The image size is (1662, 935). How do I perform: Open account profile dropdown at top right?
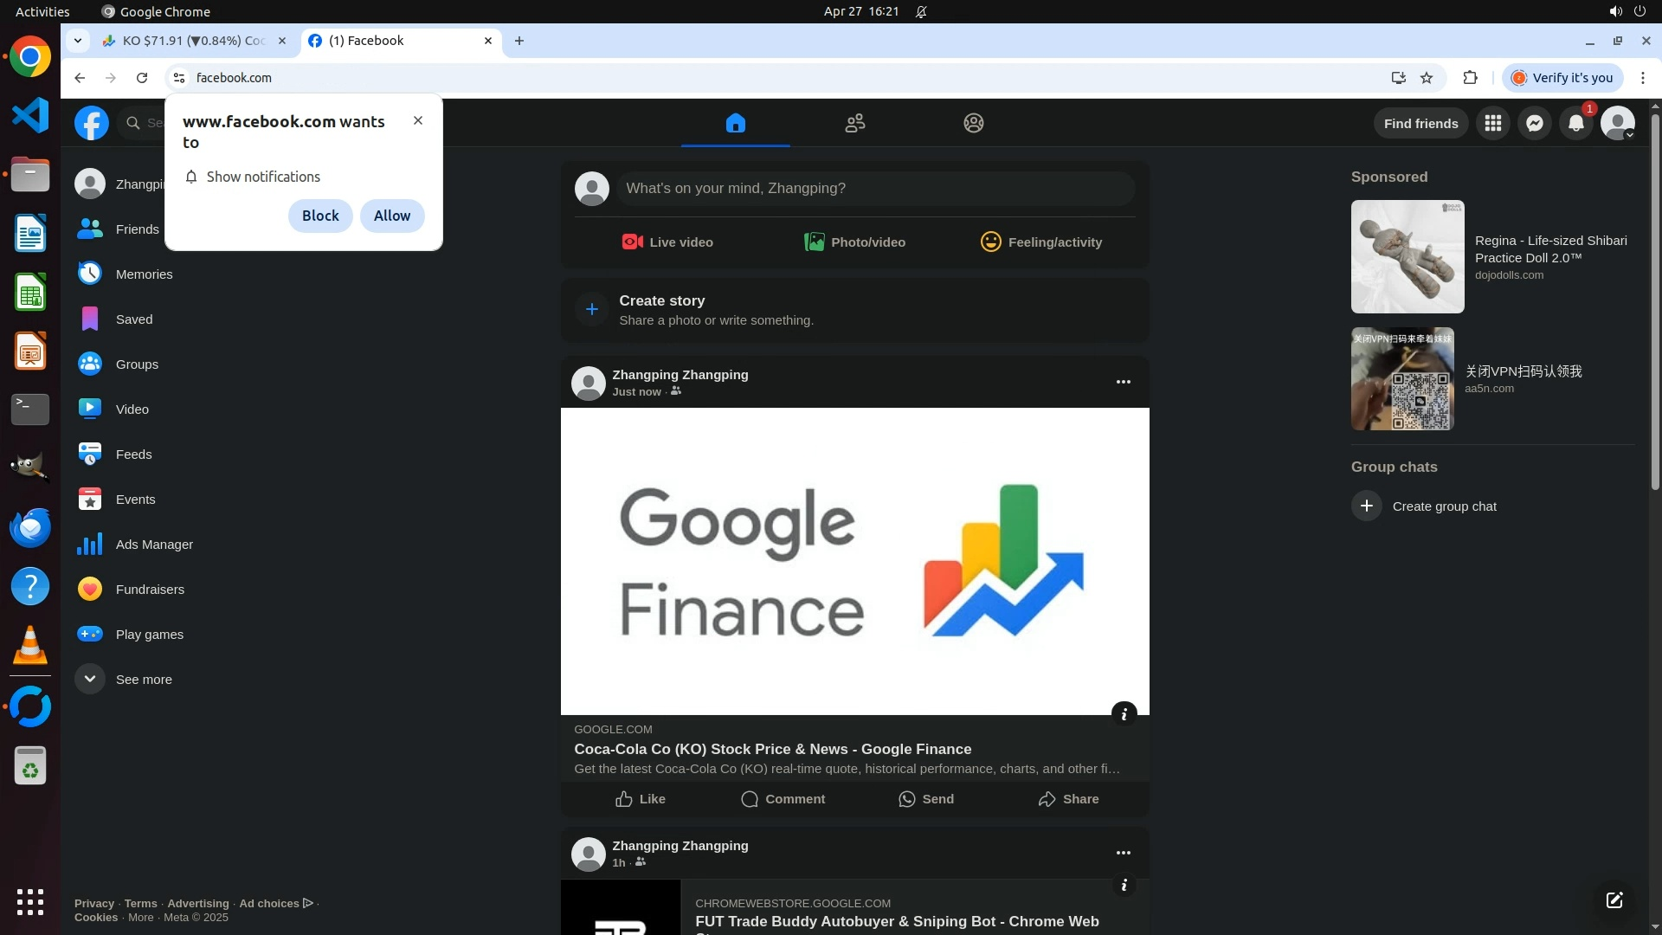pyautogui.click(x=1617, y=124)
